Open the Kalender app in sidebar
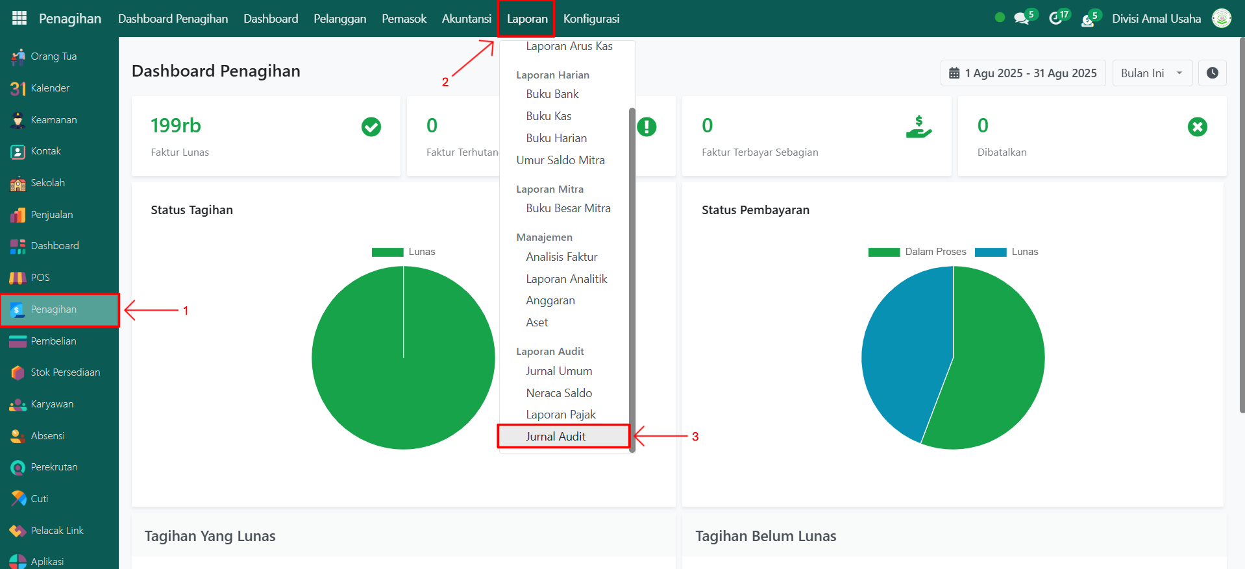This screenshot has width=1245, height=569. coord(50,88)
